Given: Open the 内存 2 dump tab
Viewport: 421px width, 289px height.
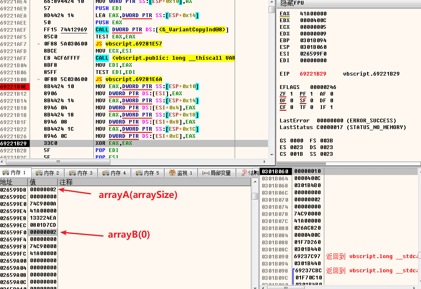Looking at the screenshot, I should pyautogui.click(x=48, y=173).
